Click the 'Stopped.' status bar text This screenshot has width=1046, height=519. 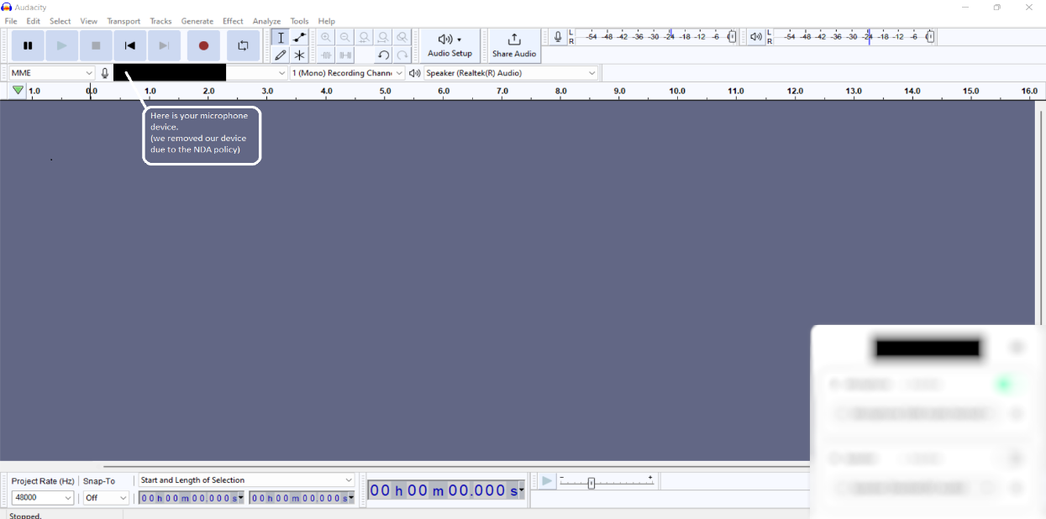[25, 515]
